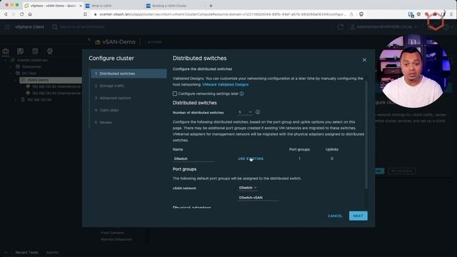Image resolution: width=457 pixels, height=257 pixels.
Task: Click Recent Tasks in bottom bar
Action: tap(26, 252)
